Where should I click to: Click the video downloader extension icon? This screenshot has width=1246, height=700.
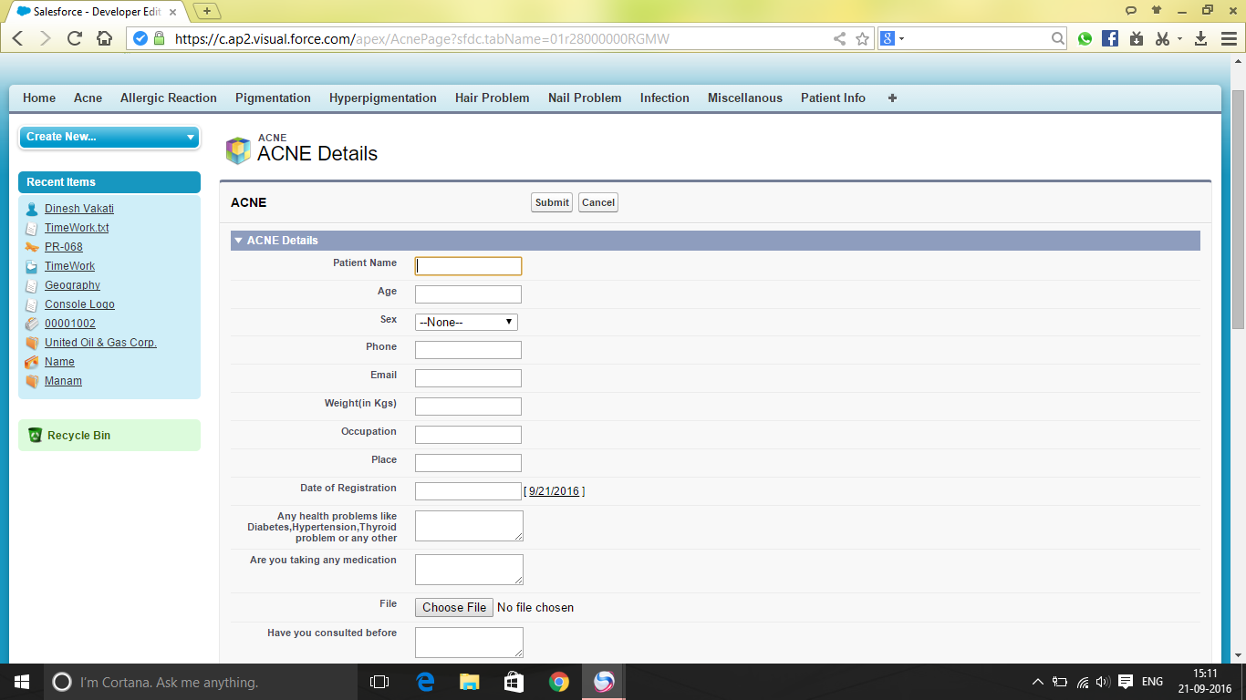point(1136,38)
